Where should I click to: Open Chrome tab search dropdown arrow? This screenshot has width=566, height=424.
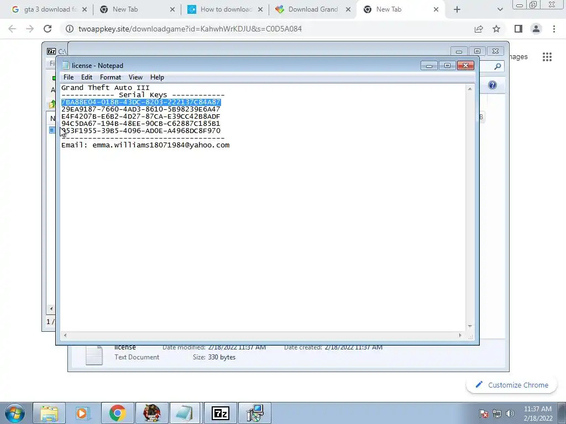tap(500, 9)
